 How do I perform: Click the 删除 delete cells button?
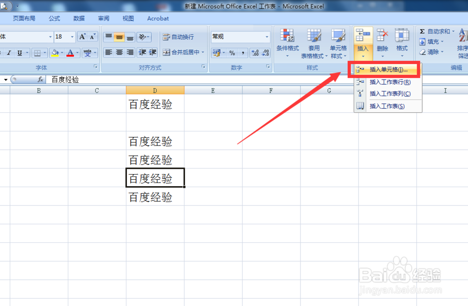382,44
